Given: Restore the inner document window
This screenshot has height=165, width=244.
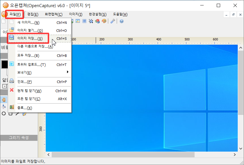Looking at the screenshot, I should click(x=233, y=15).
